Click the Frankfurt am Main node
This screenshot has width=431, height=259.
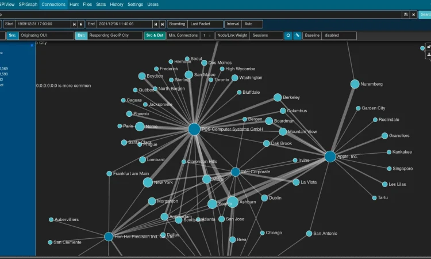pos(109,174)
